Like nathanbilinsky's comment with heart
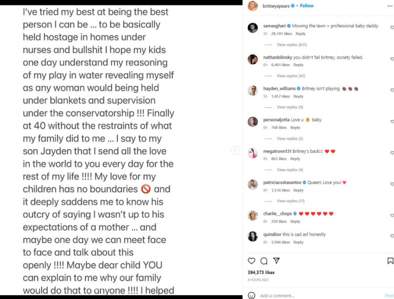This screenshot has width=394, height=299. click(x=392, y=59)
